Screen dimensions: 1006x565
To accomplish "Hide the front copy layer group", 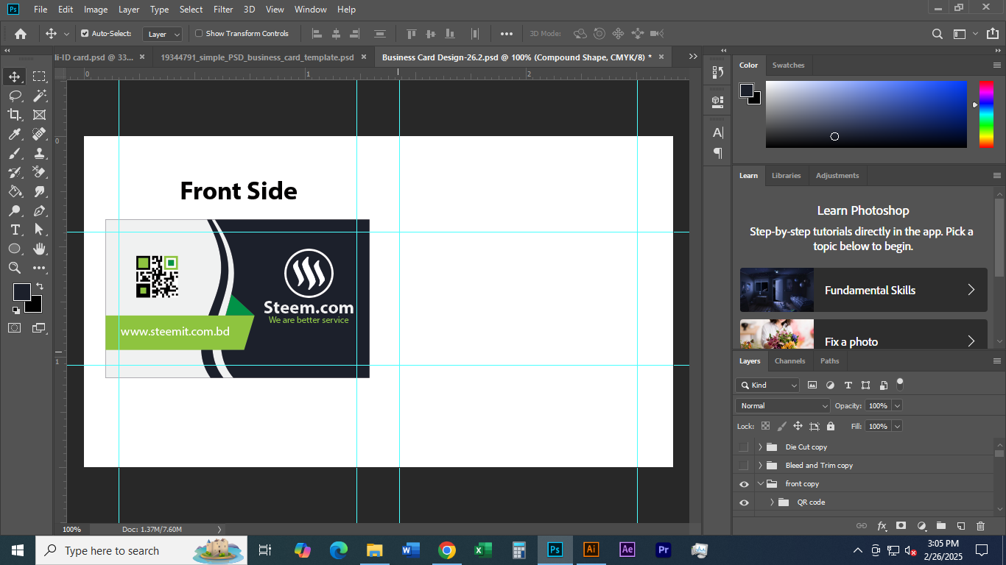I will tap(744, 484).
